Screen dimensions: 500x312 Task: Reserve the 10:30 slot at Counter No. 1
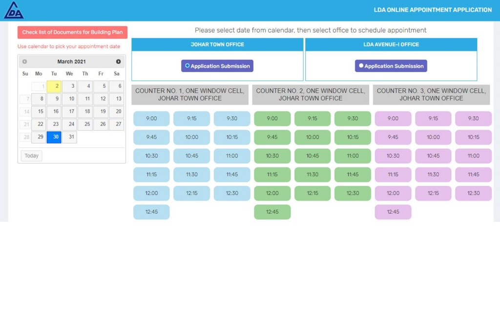pos(151,156)
